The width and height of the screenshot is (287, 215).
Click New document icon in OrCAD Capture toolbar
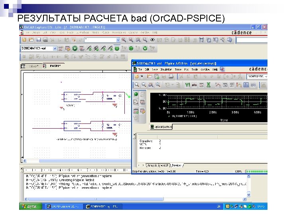pos(24,40)
